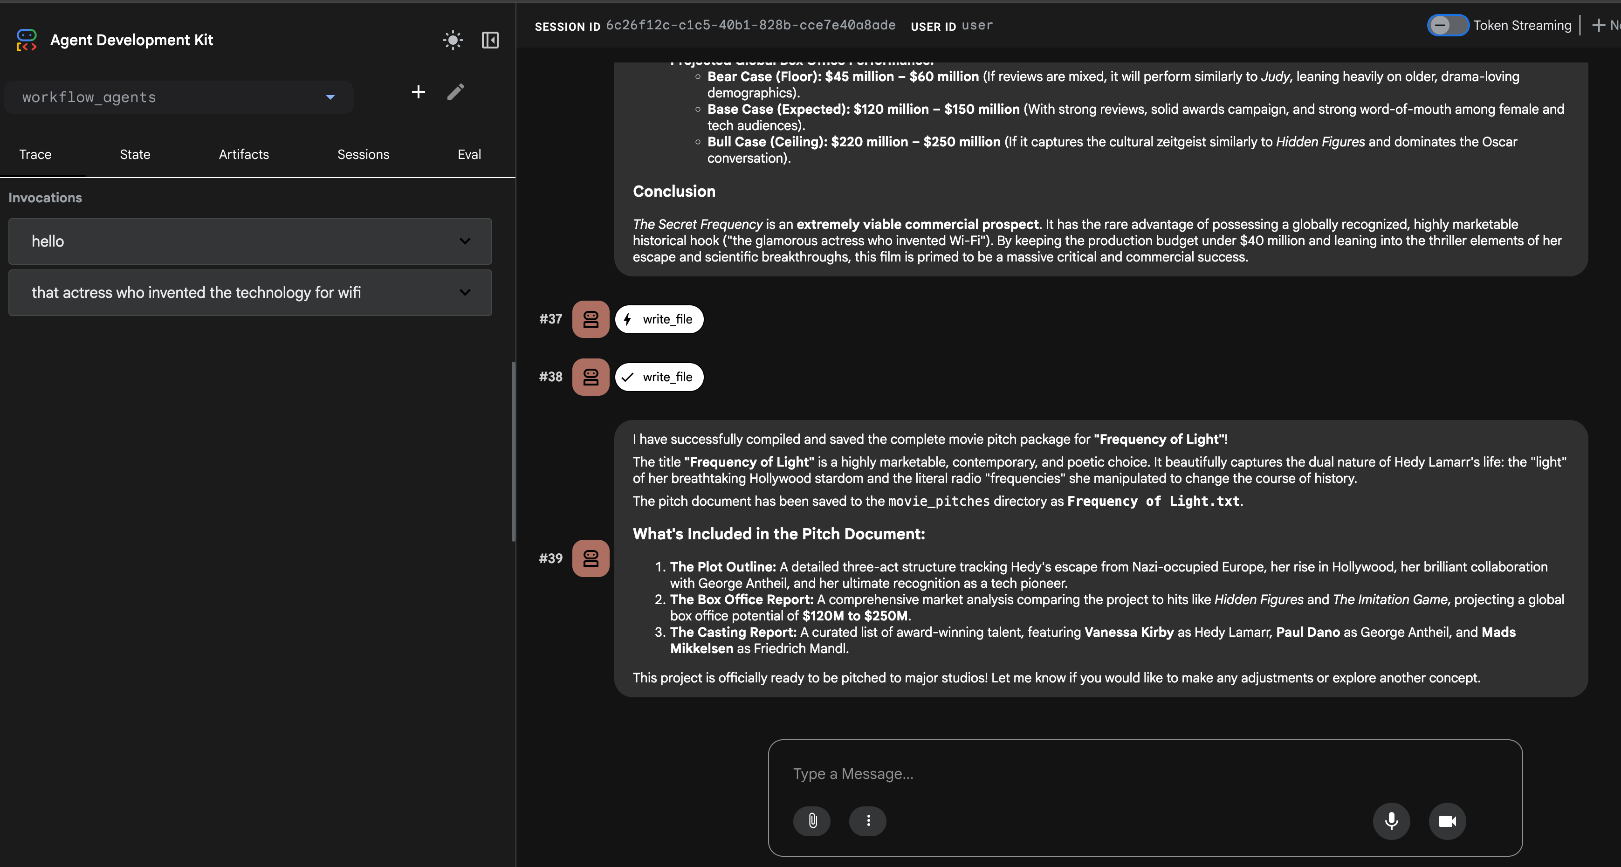Click the "Invocations" section label
The height and width of the screenshot is (867, 1621).
click(45, 198)
